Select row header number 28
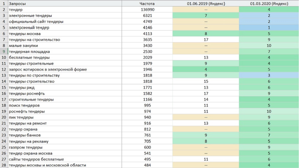The width and height of the screenshot is (299, 168). [4, 165]
